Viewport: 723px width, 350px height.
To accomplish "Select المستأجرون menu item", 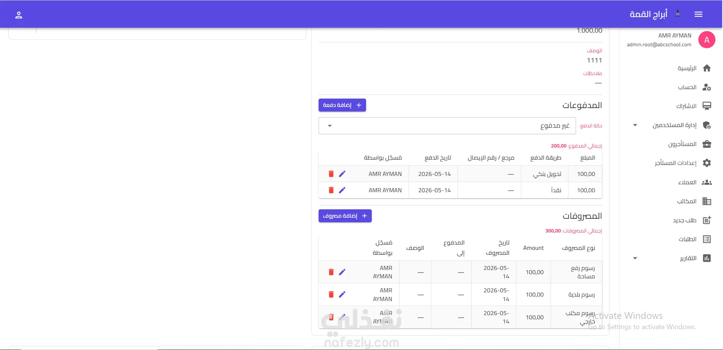I will coord(682,144).
